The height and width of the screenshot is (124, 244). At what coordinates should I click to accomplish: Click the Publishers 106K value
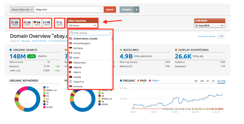point(223,62)
